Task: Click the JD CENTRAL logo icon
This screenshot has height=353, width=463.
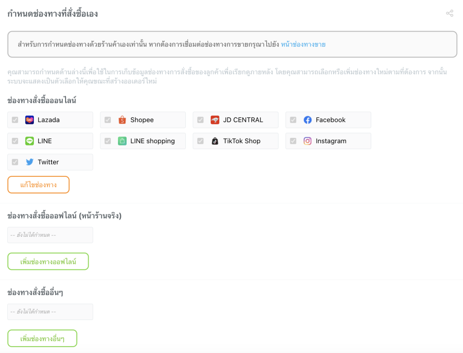Action: point(215,120)
